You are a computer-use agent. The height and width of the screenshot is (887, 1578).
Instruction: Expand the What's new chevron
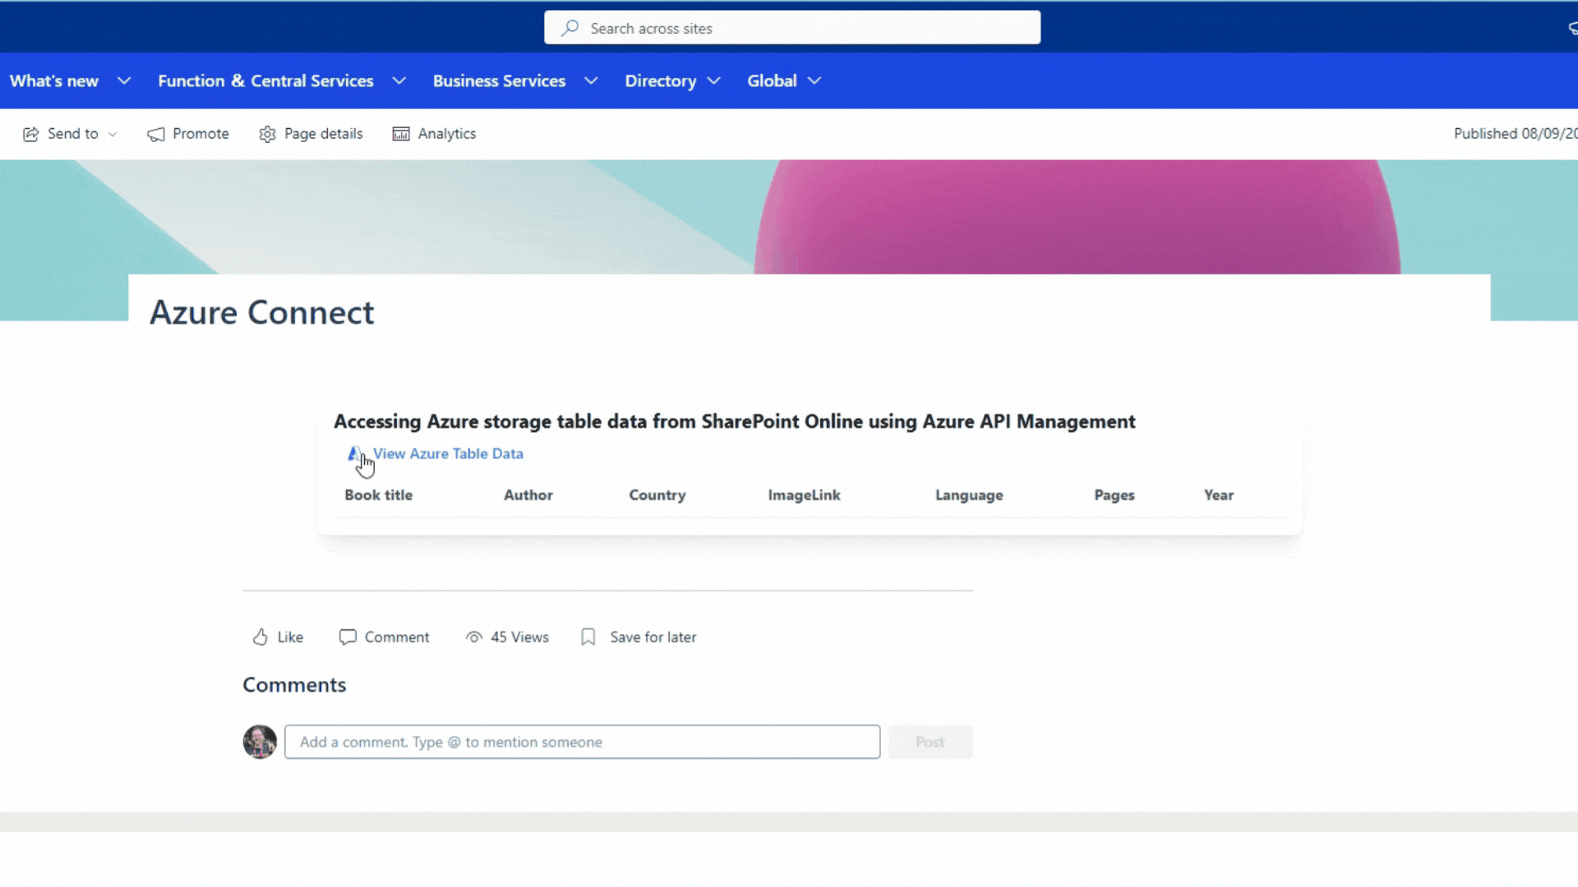[x=124, y=80]
